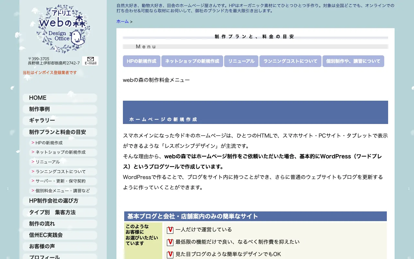Open 信州EC実践会 in the sidebar

(60, 235)
